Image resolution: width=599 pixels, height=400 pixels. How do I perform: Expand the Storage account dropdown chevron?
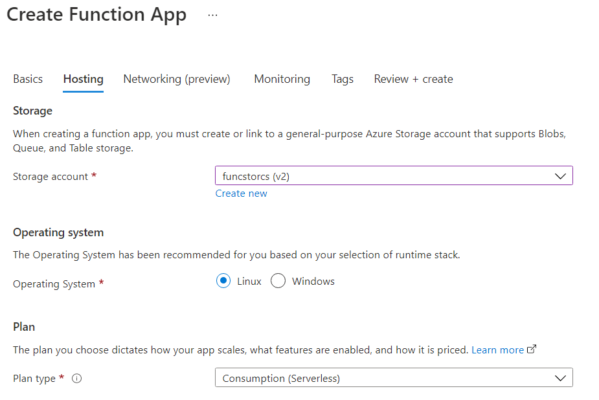pos(560,176)
